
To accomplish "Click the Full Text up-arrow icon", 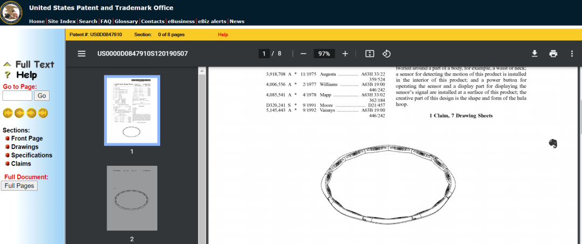I will [x=8, y=65].
